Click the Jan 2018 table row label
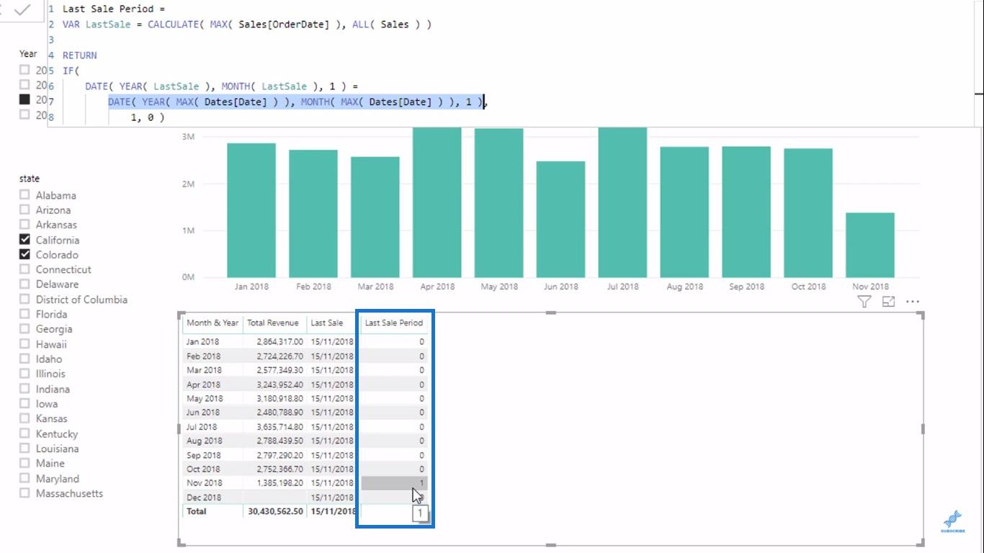Image resolution: width=984 pixels, height=553 pixels. pyautogui.click(x=203, y=342)
